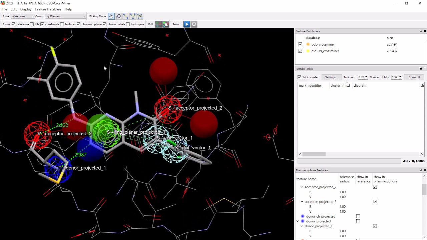The image size is (427, 240).
Task: Click the diagram column header
Action: [360, 86]
